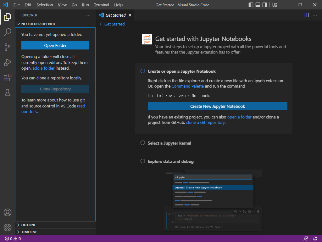Image resolution: width=322 pixels, height=242 pixels.
Task: Open the View menu
Action: coord(62,5)
